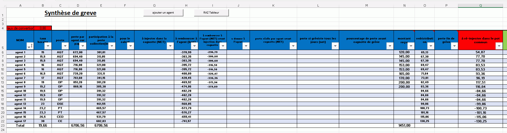Select column Q header

tap(481, 5)
